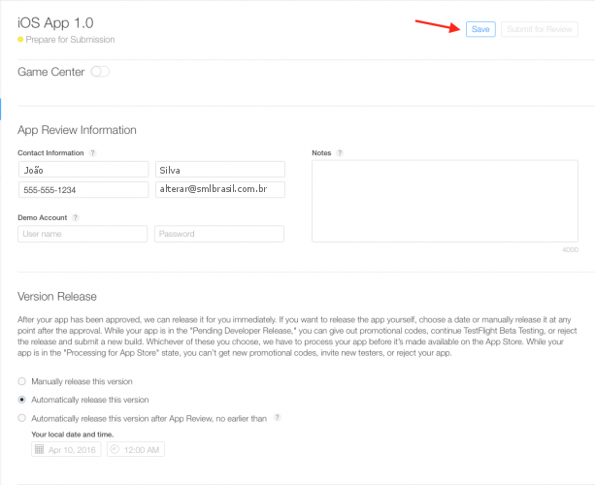The height and width of the screenshot is (485, 595).
Task: Open the help tooltip next to Notes
Action: pos(340,153)
